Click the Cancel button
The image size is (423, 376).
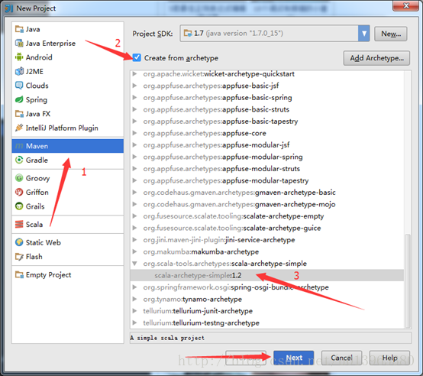pos(341,358)
